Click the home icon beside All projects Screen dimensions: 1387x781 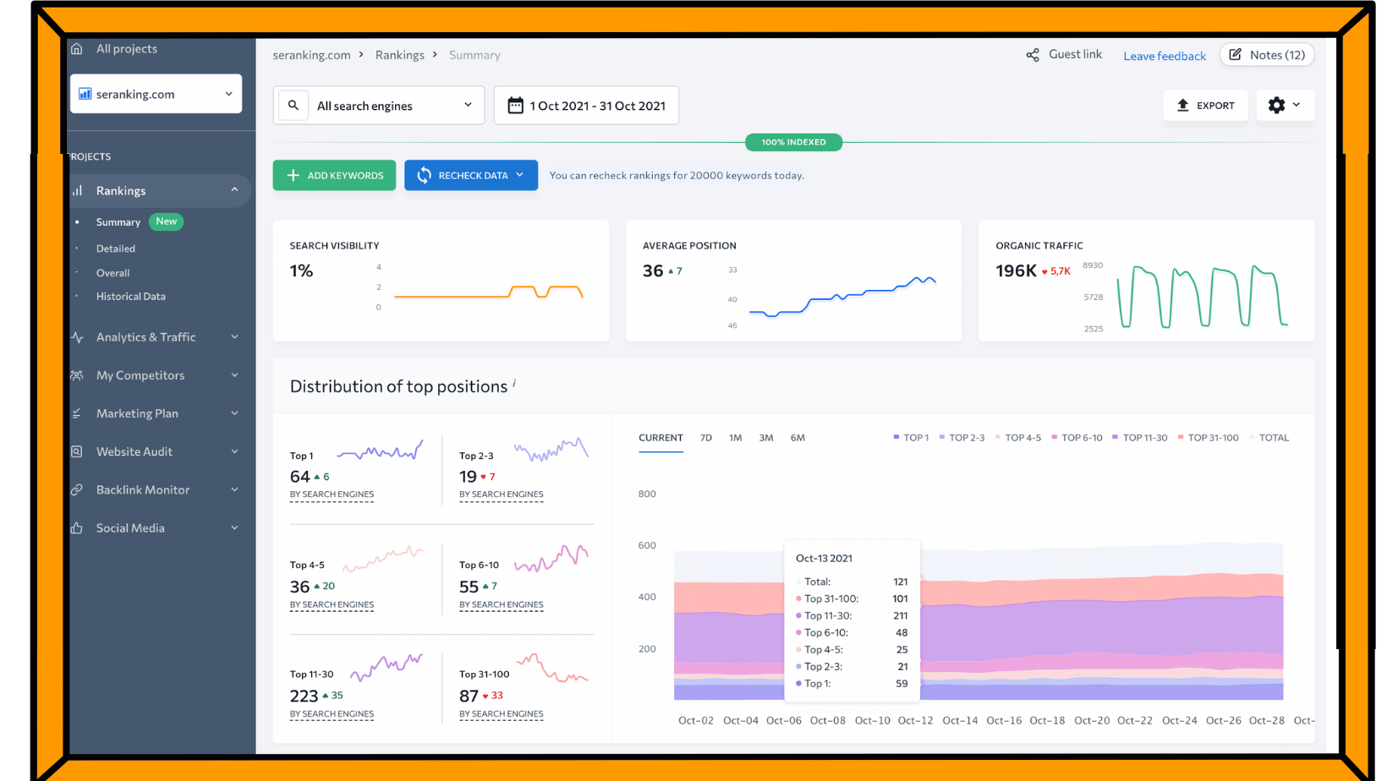[x=77, y=49]
